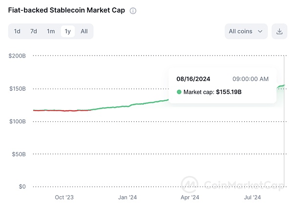
Task: Open the All coins dropdown
Action: (x=246, y=31)
